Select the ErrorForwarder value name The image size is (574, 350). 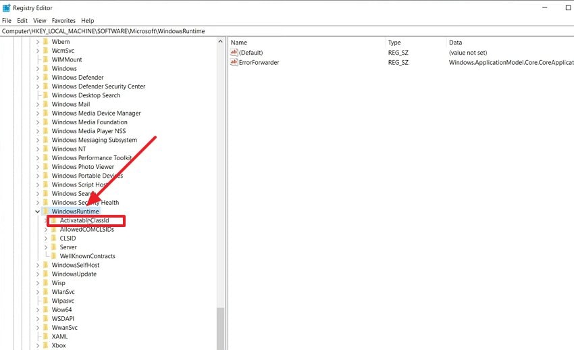point(259,63)
